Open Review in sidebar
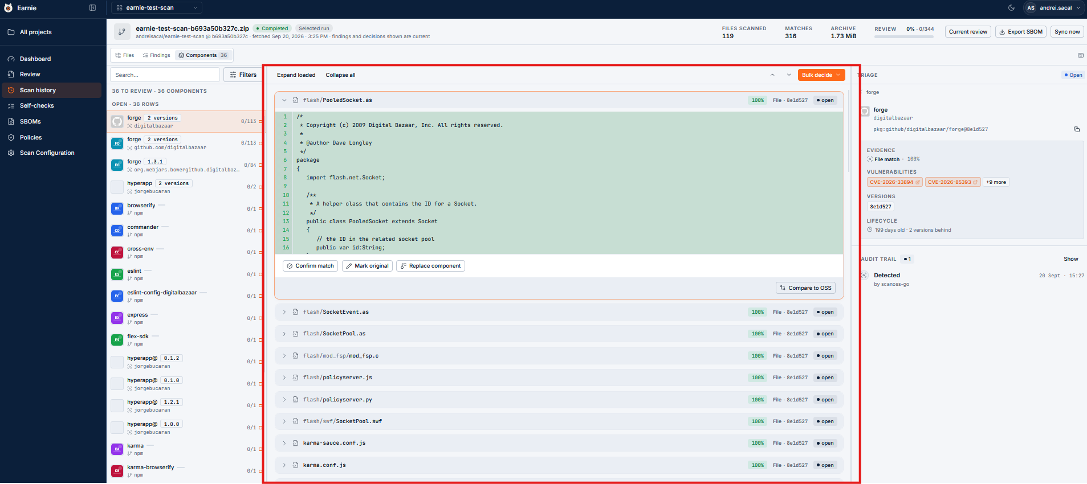Viewport: 1087px width, 484px height. [x=30, y=75]
